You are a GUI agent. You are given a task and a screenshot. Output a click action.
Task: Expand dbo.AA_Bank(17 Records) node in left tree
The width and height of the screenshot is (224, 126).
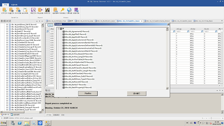[x=7, y=31]
